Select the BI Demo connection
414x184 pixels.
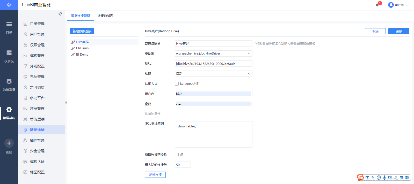pyautogui.click(x=104, y=55)
